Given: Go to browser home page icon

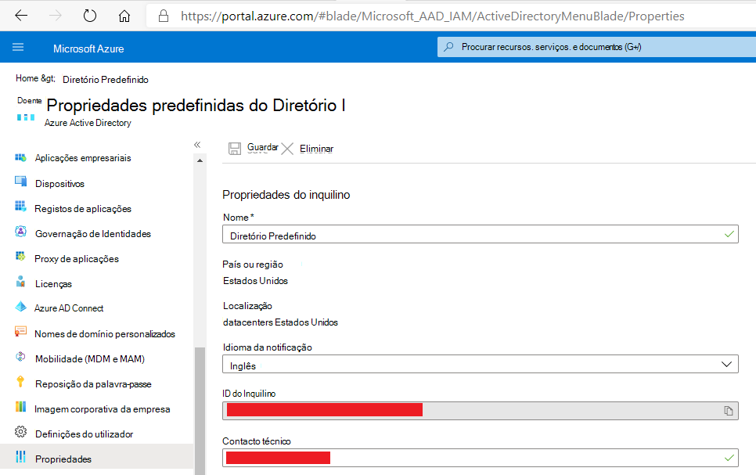Looking at the screenshot, I should pyautogui.click(x=124, y=16).
